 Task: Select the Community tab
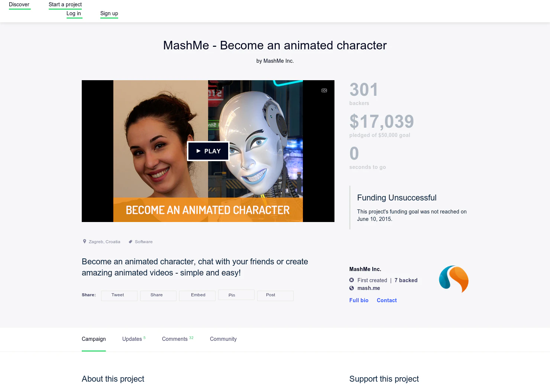[x=223, y=339]
